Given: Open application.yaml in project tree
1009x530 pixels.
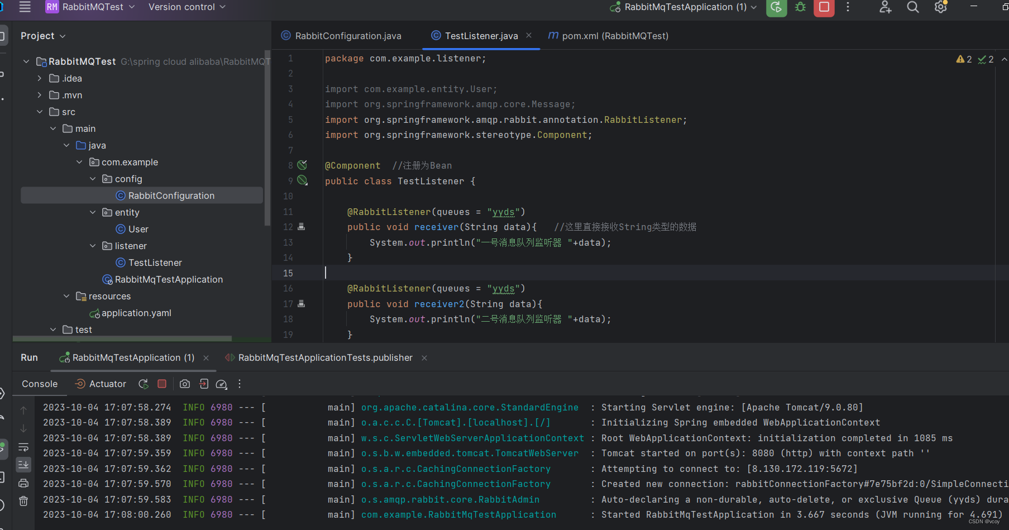Looking at the screenshot, I should point(131,313).
